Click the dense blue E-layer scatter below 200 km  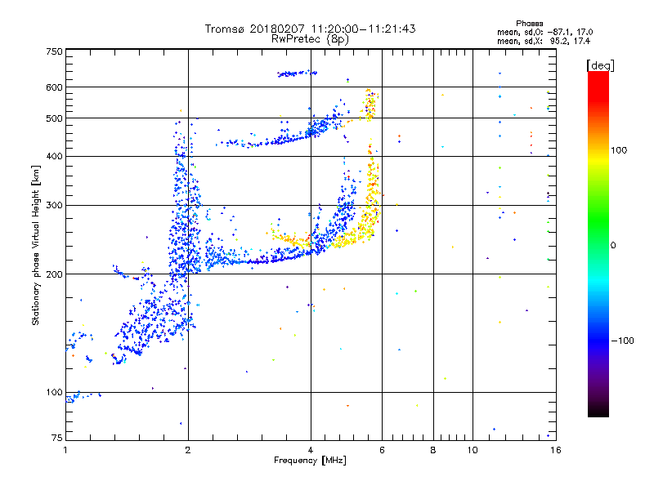point(155,321)
